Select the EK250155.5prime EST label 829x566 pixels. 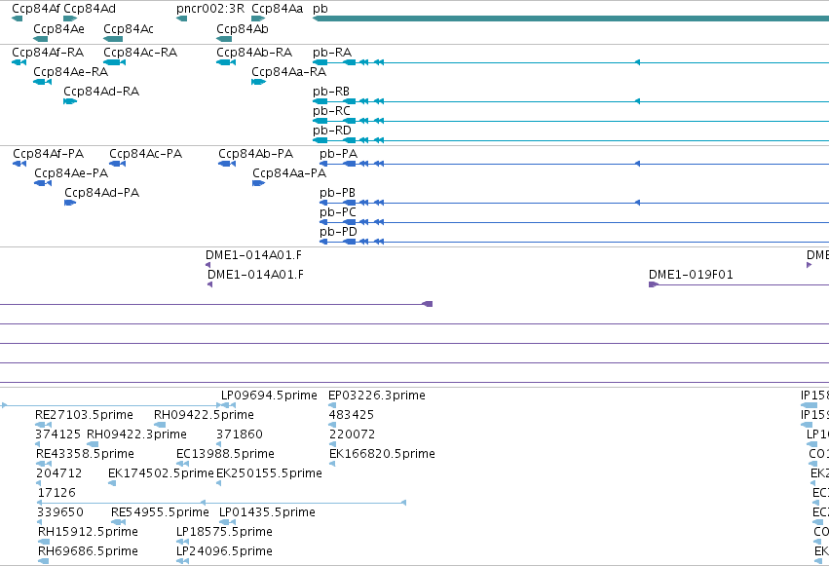pyautogui.click(x=269, y=473)
